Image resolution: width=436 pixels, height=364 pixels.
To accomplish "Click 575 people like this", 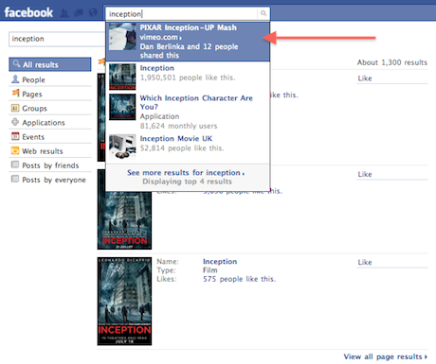I will point(239,279).
